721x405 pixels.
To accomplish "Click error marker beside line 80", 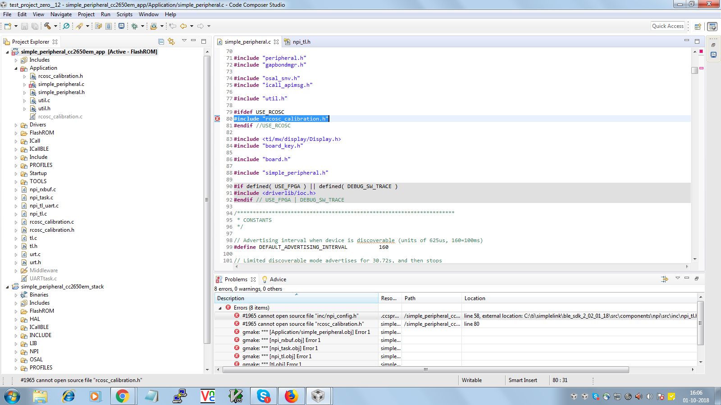I will pos(217,119).
